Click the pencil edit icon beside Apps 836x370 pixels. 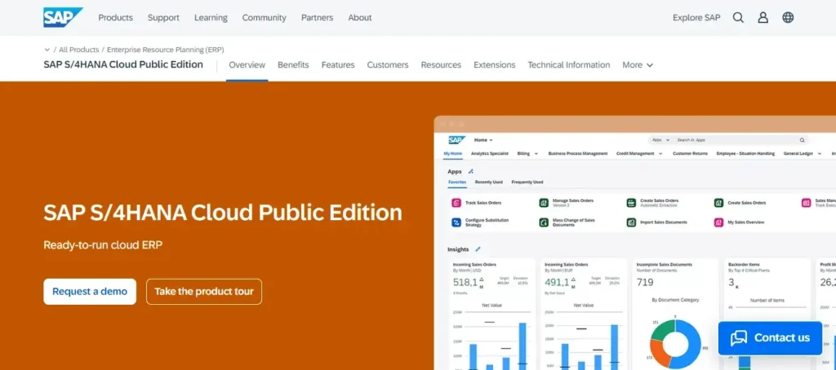point(471,171)
